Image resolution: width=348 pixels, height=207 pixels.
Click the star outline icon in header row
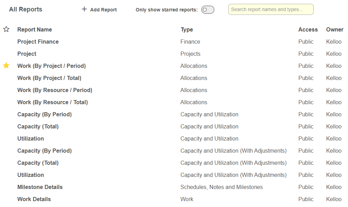[6, 29]
